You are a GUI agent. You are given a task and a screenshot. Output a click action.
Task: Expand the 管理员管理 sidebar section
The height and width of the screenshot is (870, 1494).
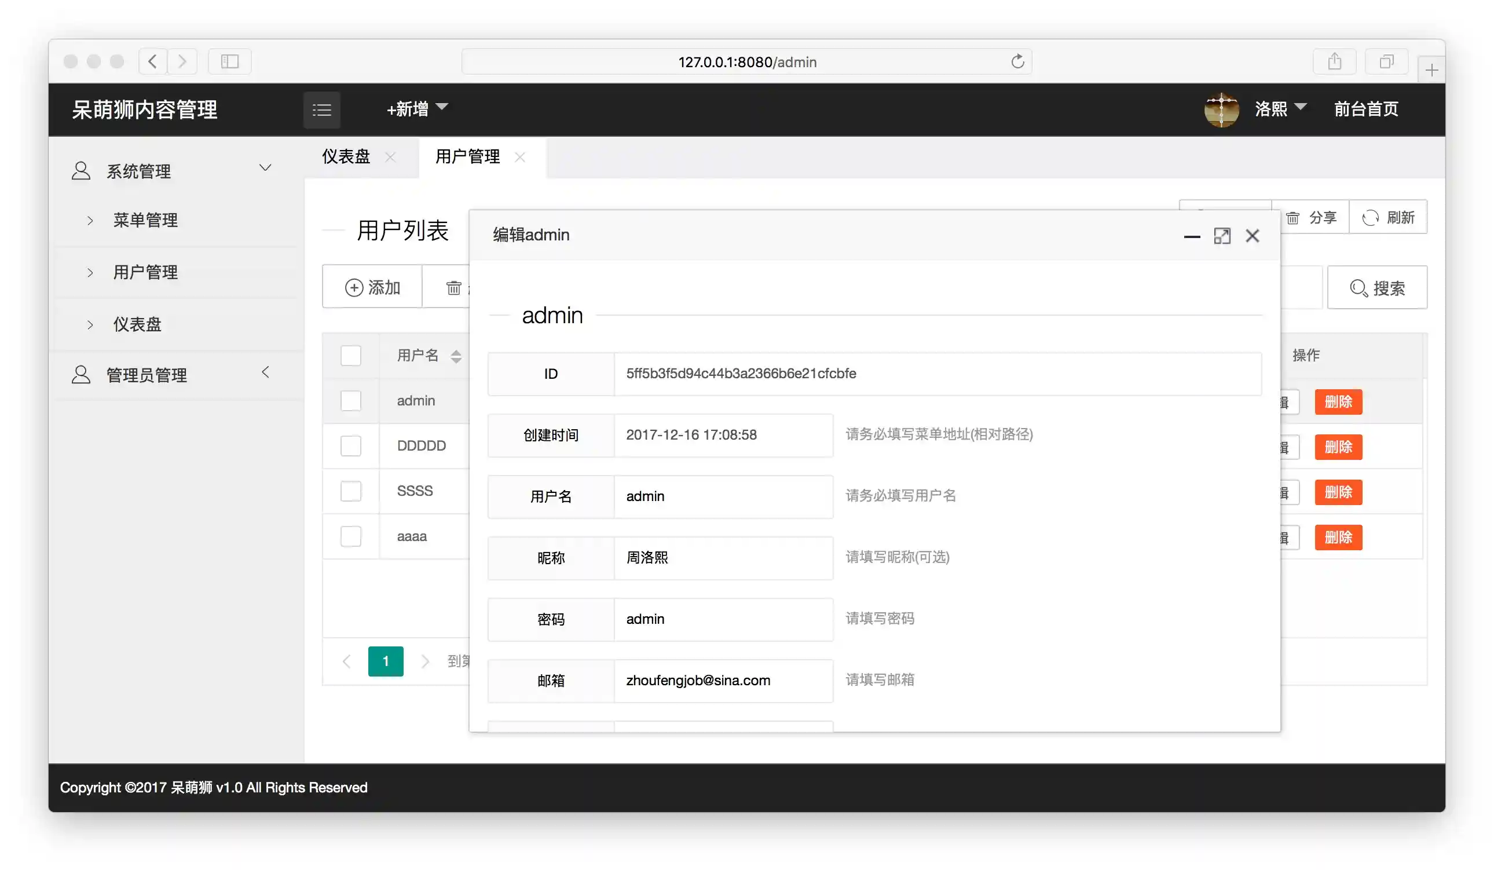[265, 372]
